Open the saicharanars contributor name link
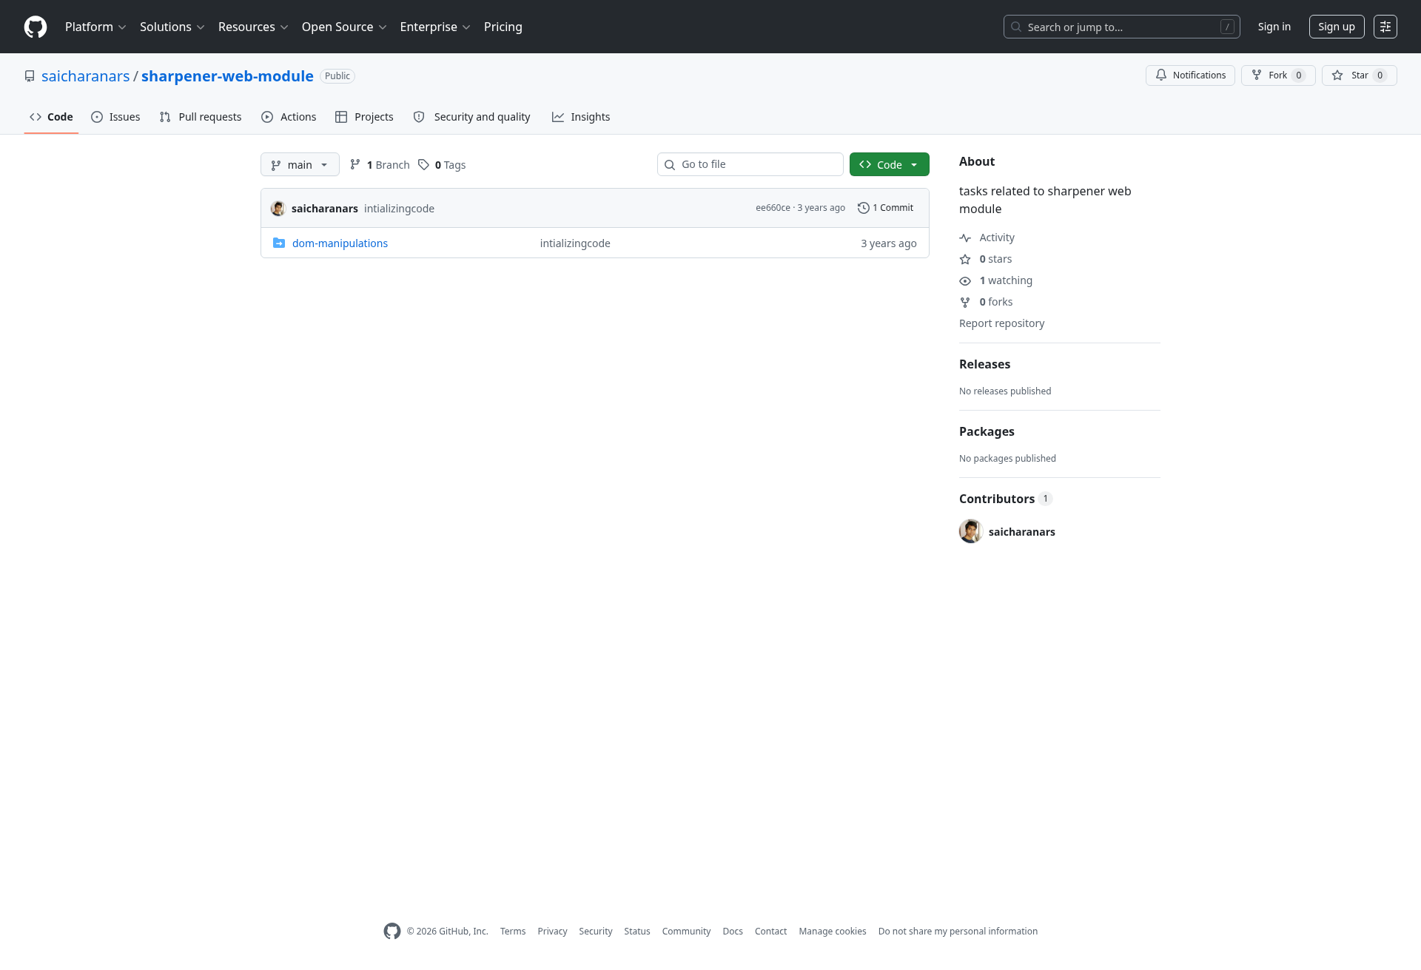This screenshot has width=1421, height=970. [x=1022, y=532]
